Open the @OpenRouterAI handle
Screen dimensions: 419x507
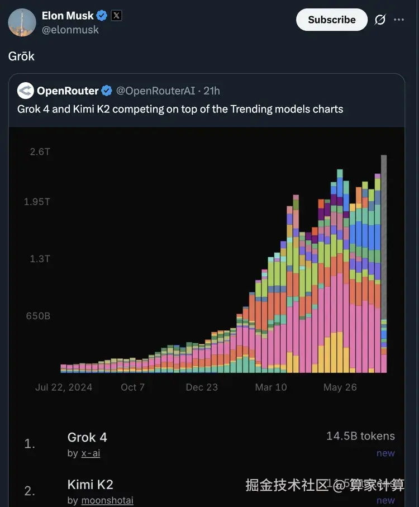(x=156, y=91)
